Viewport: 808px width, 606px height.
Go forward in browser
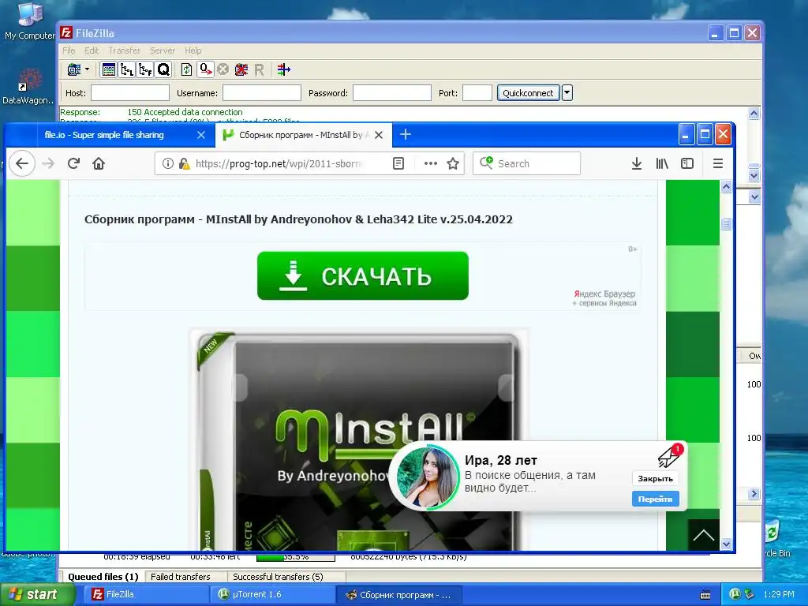48,163
